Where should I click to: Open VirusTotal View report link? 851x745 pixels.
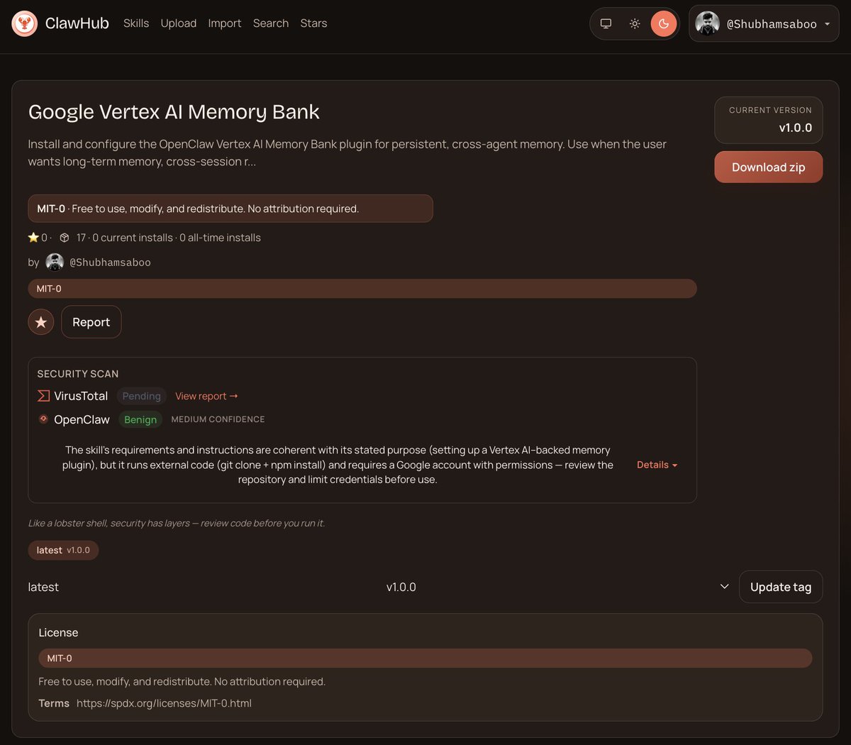click(x=206, y=396)
